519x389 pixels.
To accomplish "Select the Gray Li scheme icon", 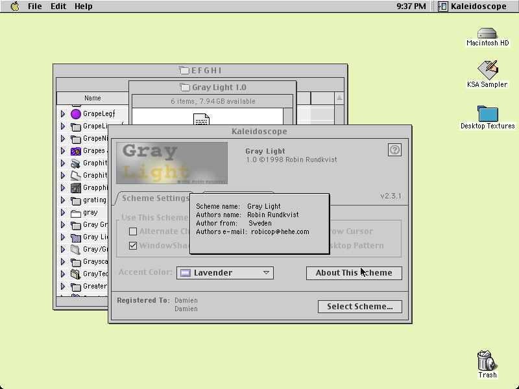I will [x=76, y=237].
